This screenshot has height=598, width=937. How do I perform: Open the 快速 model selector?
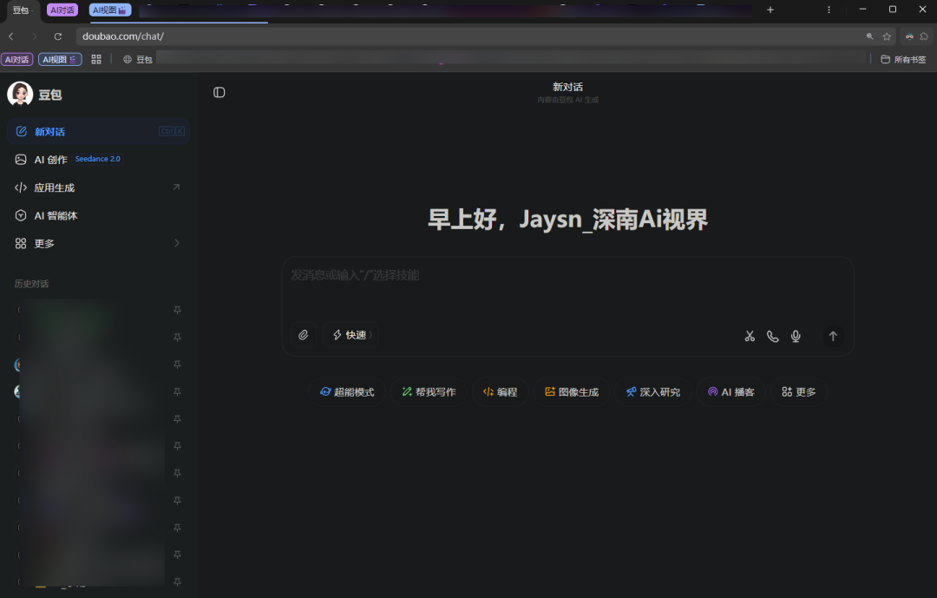(x=351, y=334)
